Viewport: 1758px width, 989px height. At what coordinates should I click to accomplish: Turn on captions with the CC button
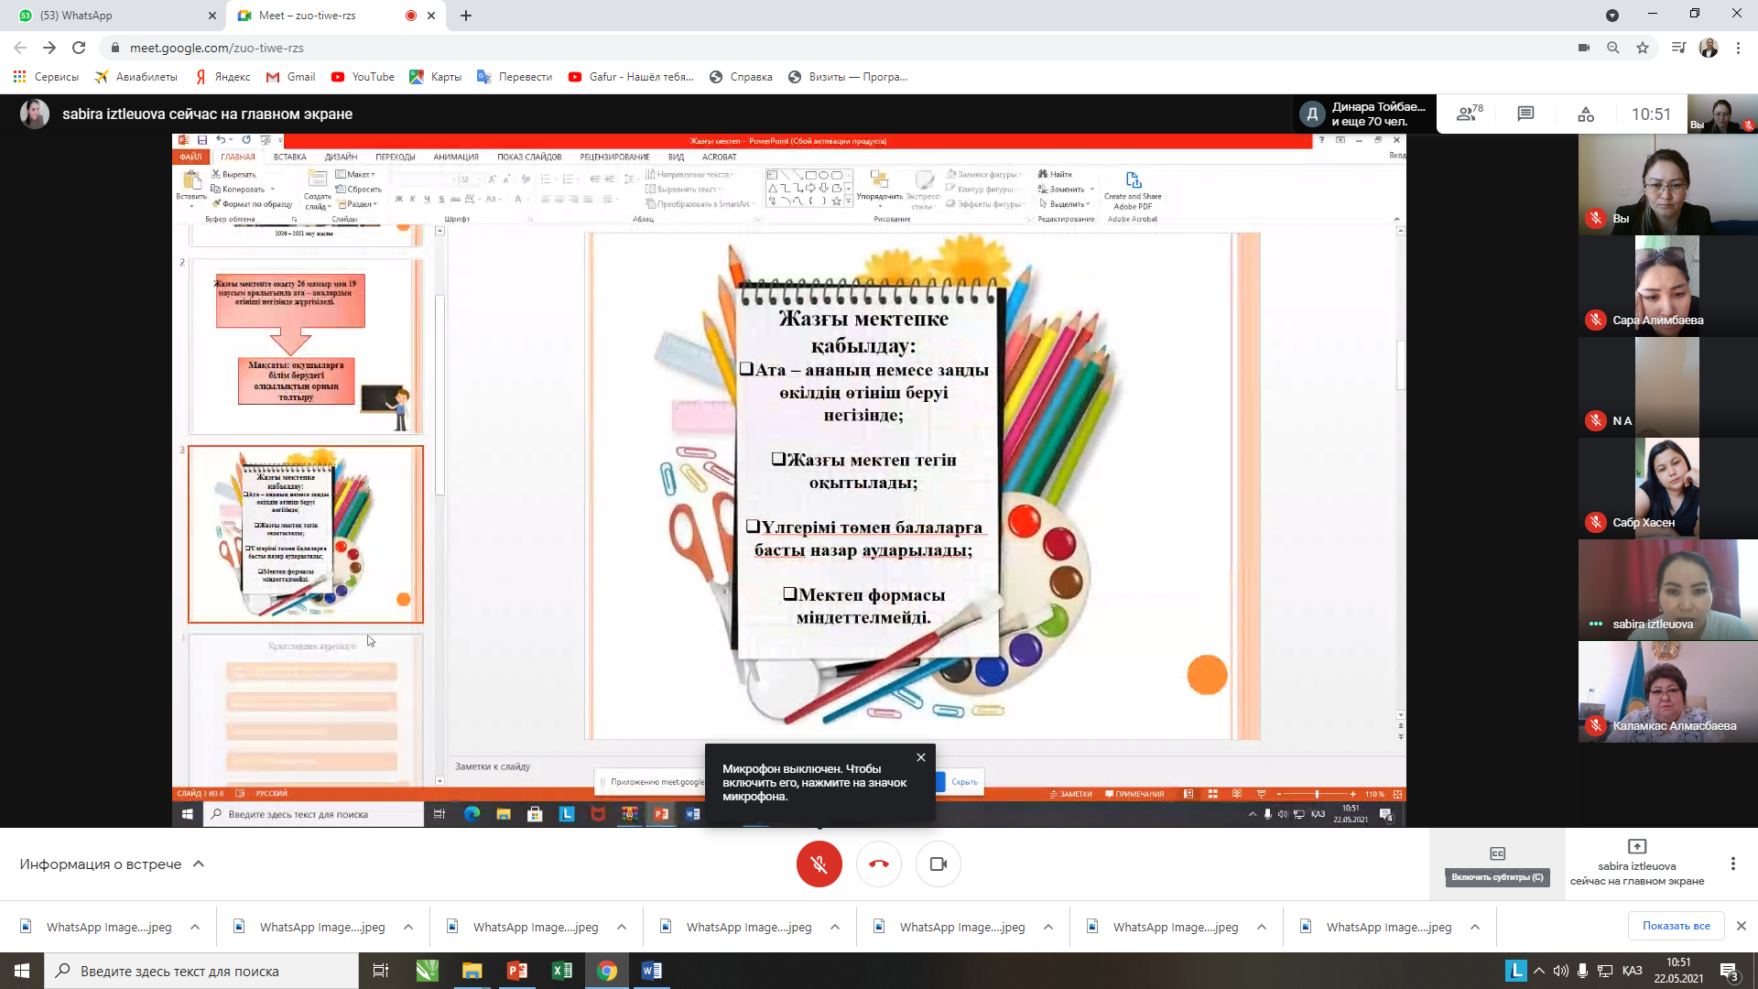[x=1497, y=853]
